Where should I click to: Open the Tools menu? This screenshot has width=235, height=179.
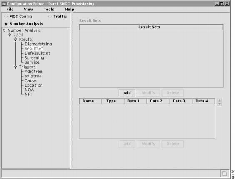[x=49, y=9]
